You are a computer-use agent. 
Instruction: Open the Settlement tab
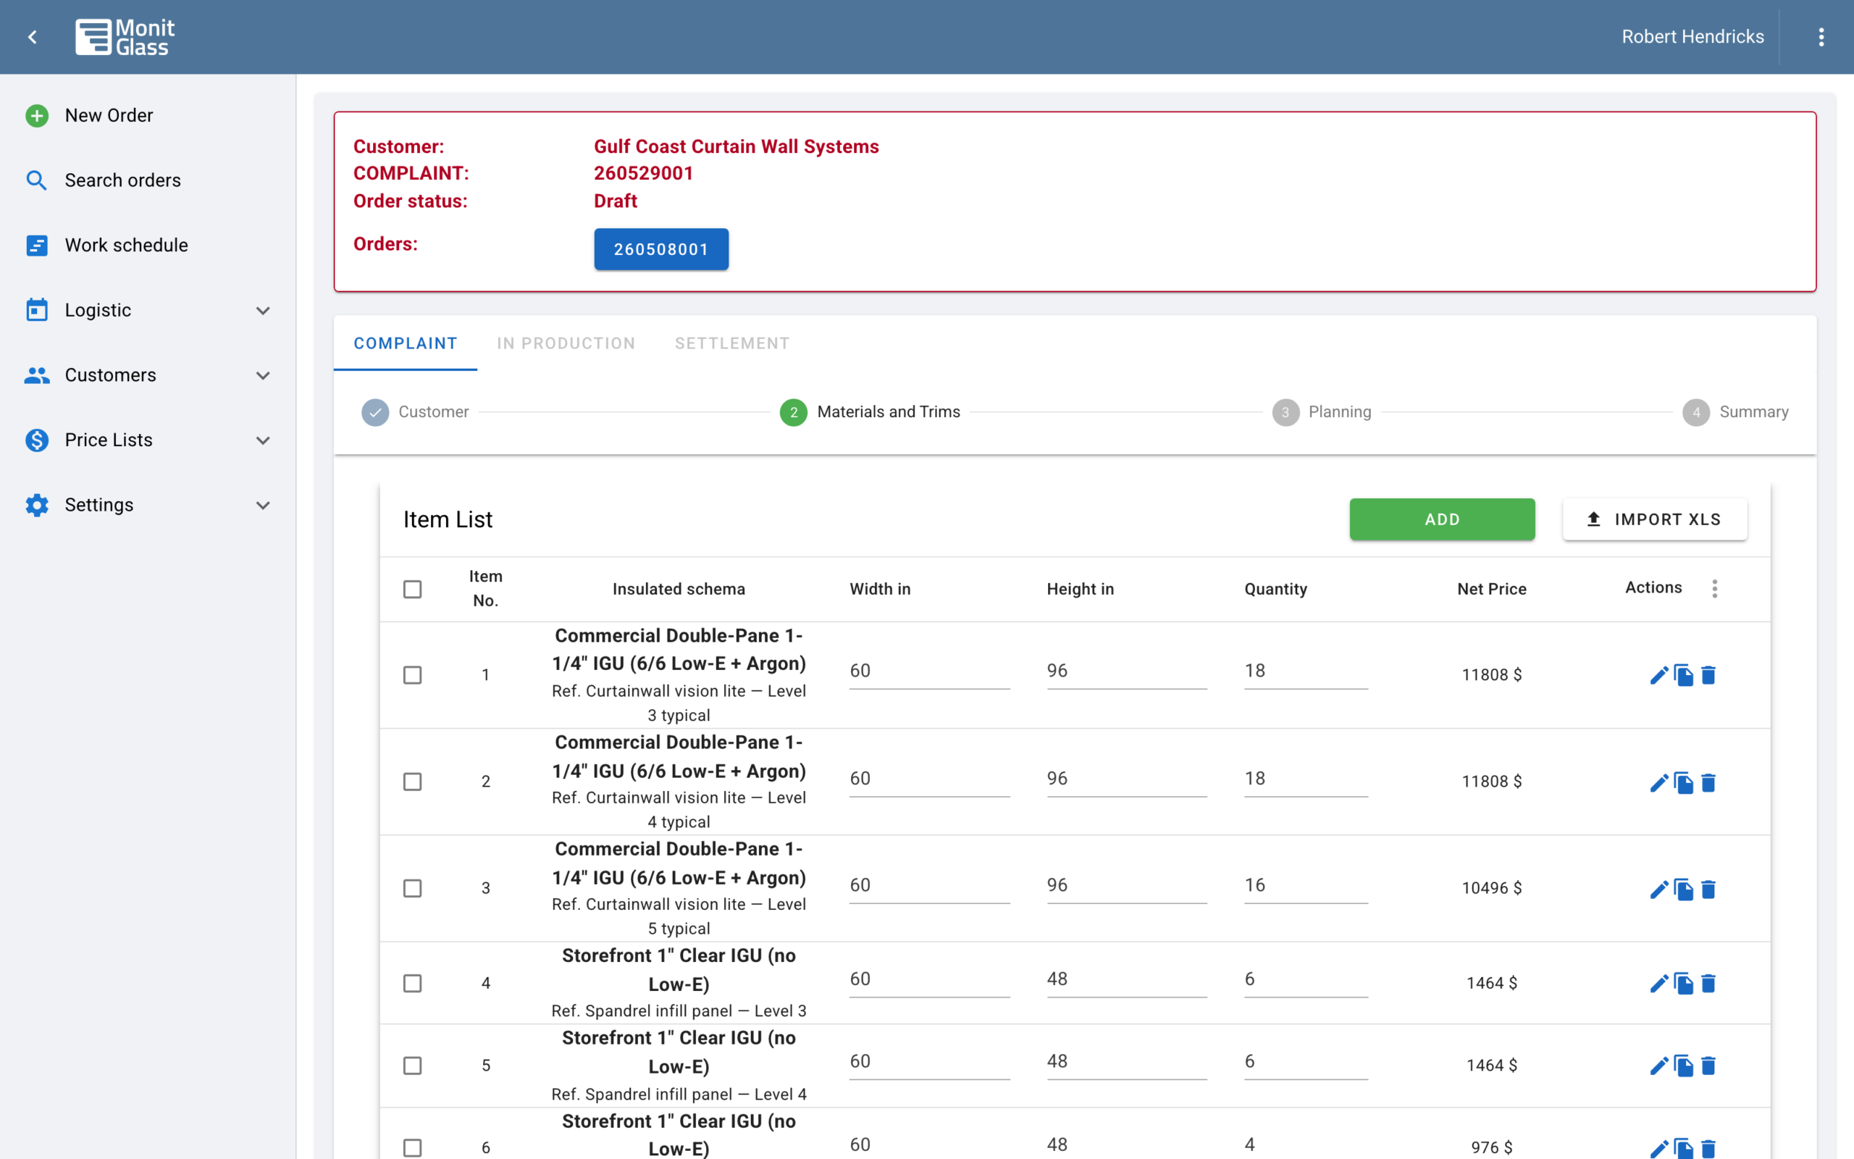731,343
